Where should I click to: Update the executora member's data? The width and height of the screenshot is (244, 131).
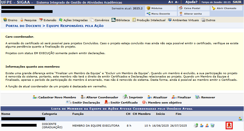202,126
